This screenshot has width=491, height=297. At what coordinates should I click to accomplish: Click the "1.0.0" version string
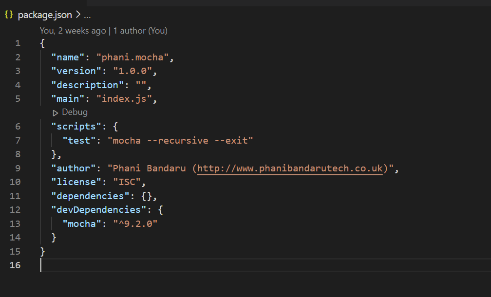(x=134, y=71)
